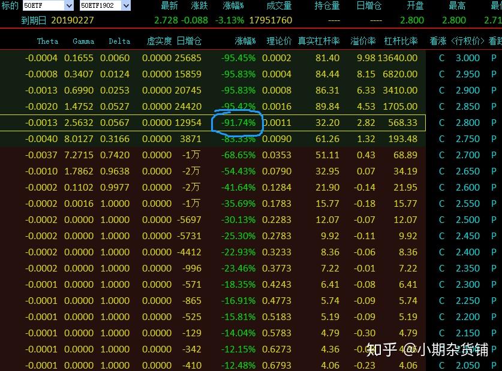Viewport: 502px width, 371px height.
Task: Click the 真实杠杆率 column header
Action: (319, 41)
